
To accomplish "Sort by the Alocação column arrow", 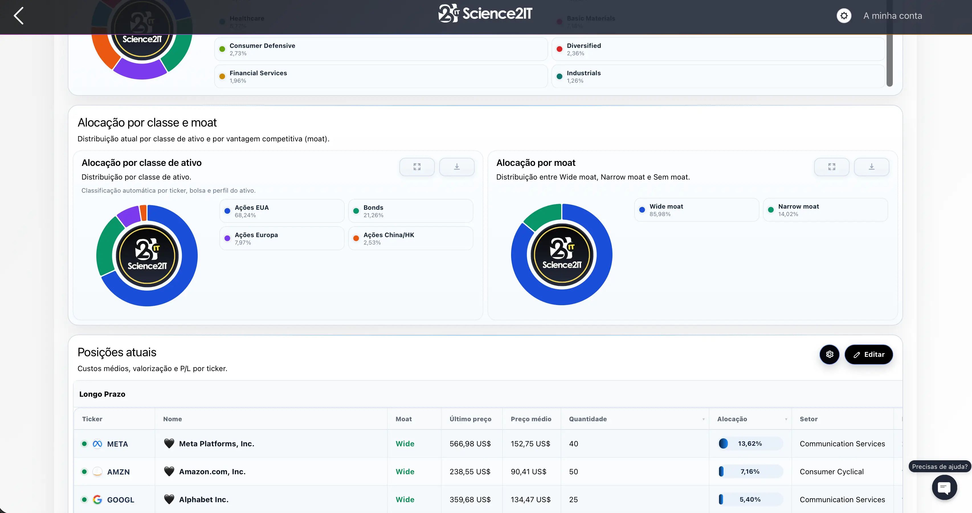I will click(786, 420).
